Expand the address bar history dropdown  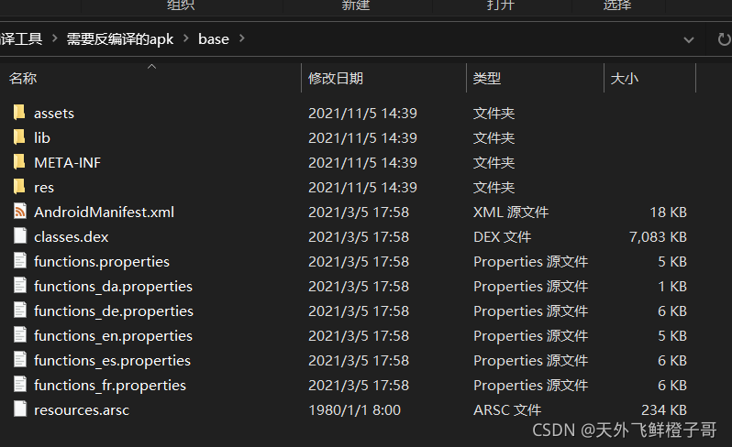tap(689, 40)
